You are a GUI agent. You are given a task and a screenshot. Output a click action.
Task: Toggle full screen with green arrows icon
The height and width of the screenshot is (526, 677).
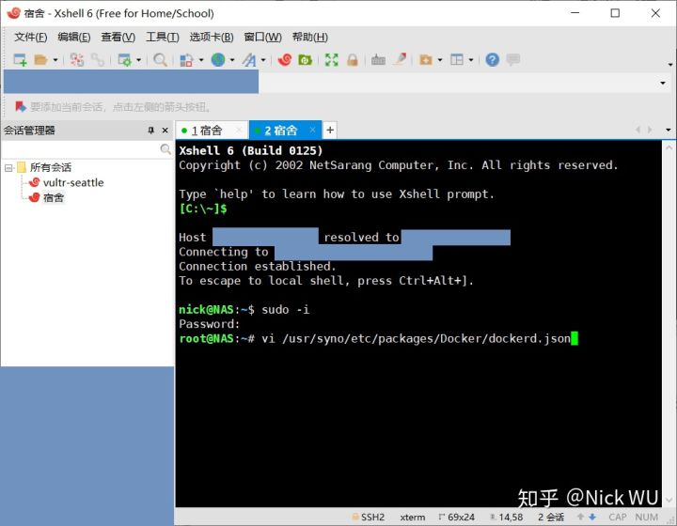click(x=331, y=59)
